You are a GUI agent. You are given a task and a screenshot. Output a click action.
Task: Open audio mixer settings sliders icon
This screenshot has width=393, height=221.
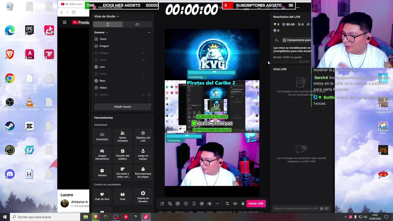point(227,204)
